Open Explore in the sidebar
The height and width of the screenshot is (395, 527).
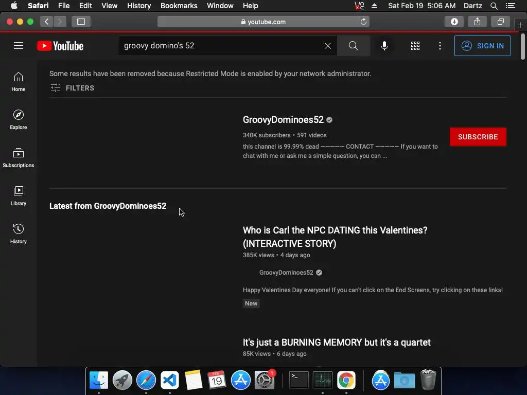click(x=19, y=119)
